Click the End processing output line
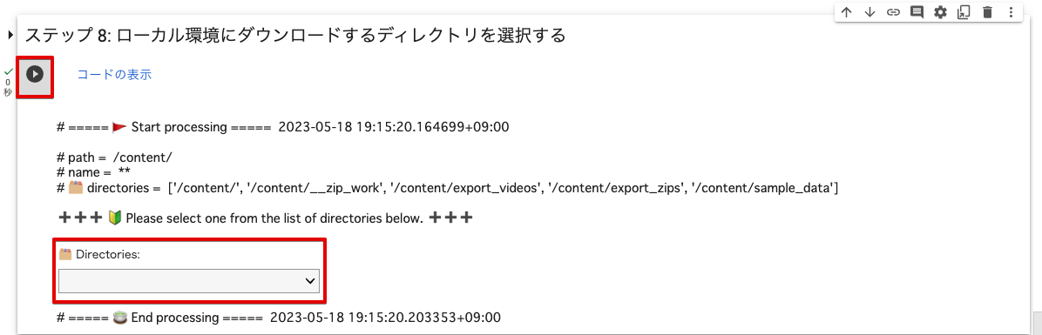The height and width of the screenshot is (335, 1042). [279, 317]
